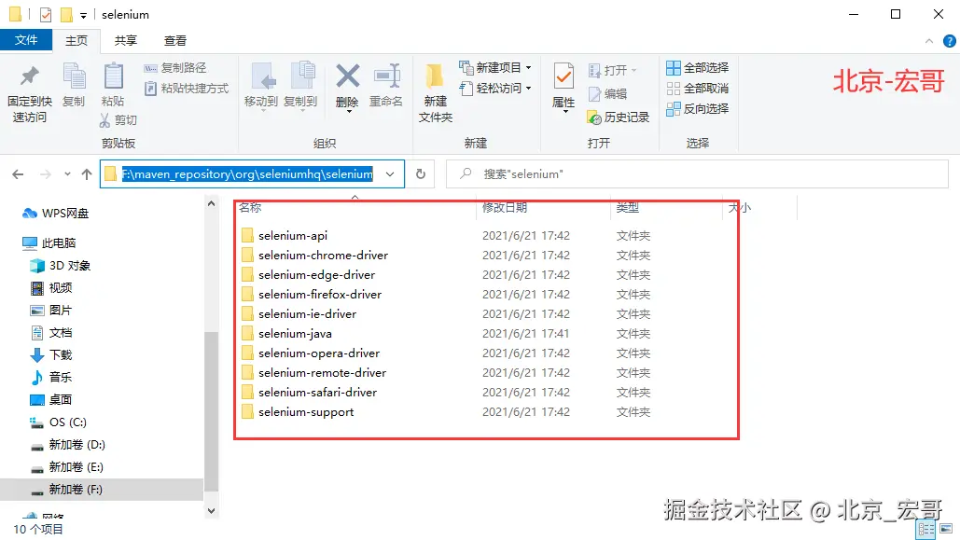Screen dimensions: 960x540
Task: Click the search "selenium" box
Action: (x=697, y=173)
